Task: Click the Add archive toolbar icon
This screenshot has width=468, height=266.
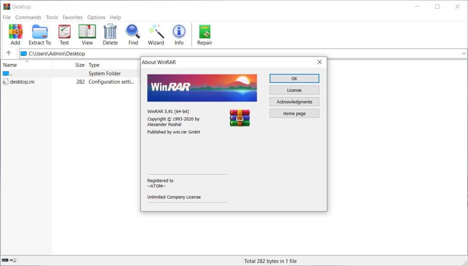Action: (16, 35)
